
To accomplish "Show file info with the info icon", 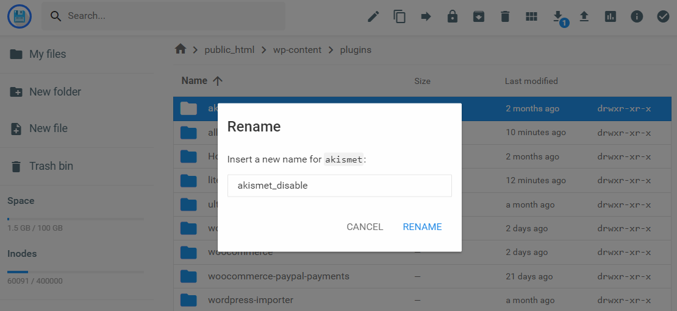I will click(x=637, y=16).
